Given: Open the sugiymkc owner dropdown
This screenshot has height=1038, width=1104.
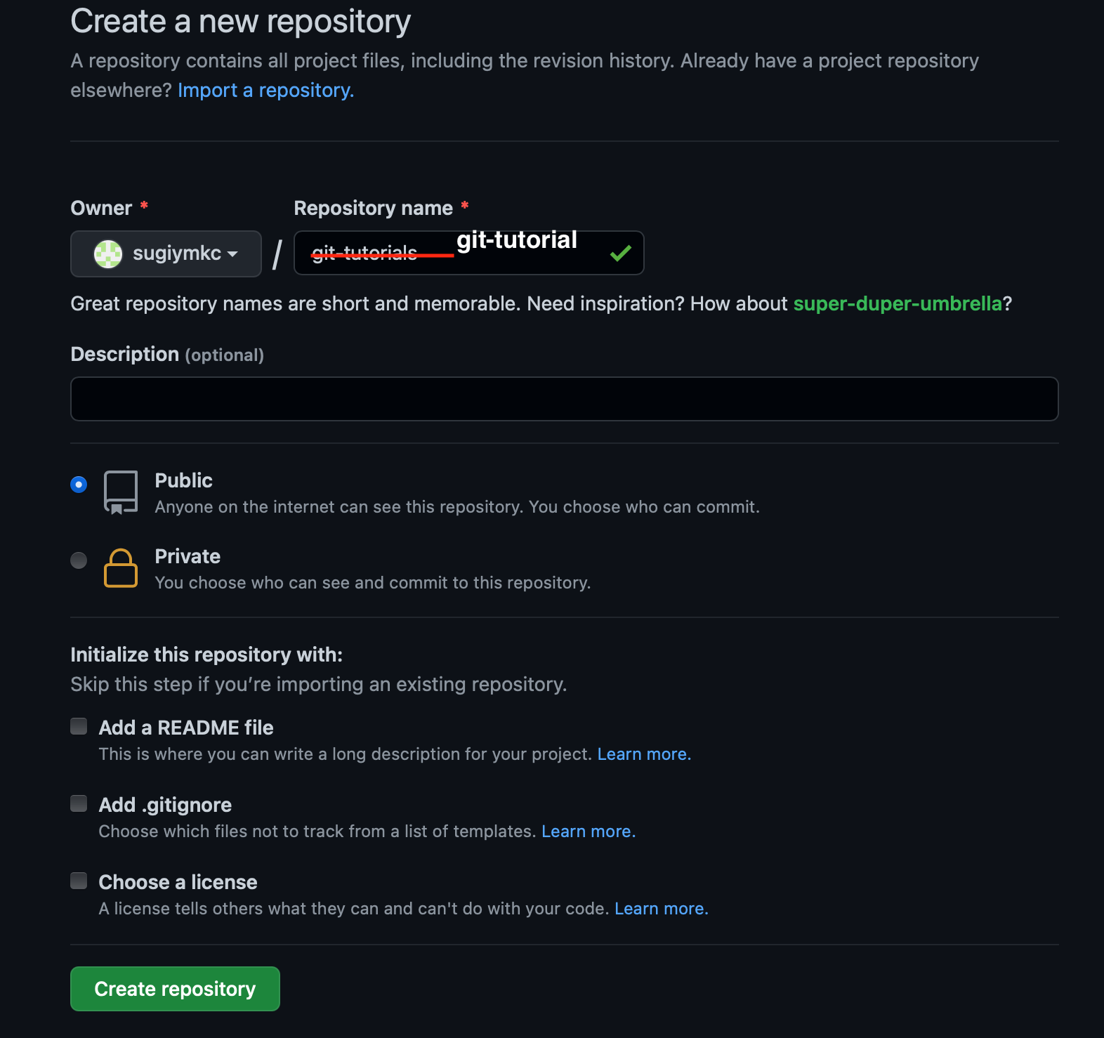Looking at the screenshot, I should point(166,254).
